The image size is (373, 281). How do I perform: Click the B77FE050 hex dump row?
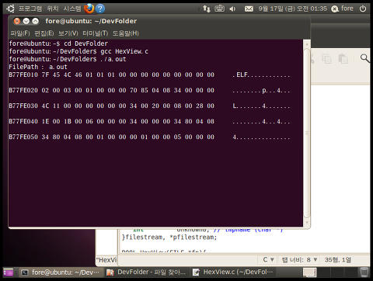(x=149, y=137)
